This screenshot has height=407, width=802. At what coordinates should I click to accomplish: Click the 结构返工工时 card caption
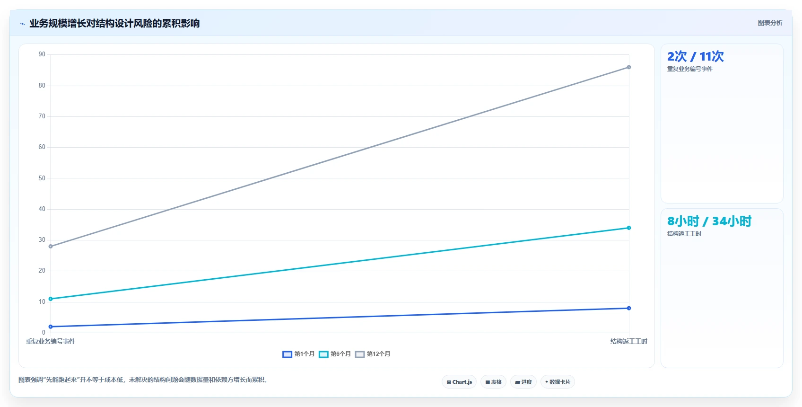[x=684, y=234]
